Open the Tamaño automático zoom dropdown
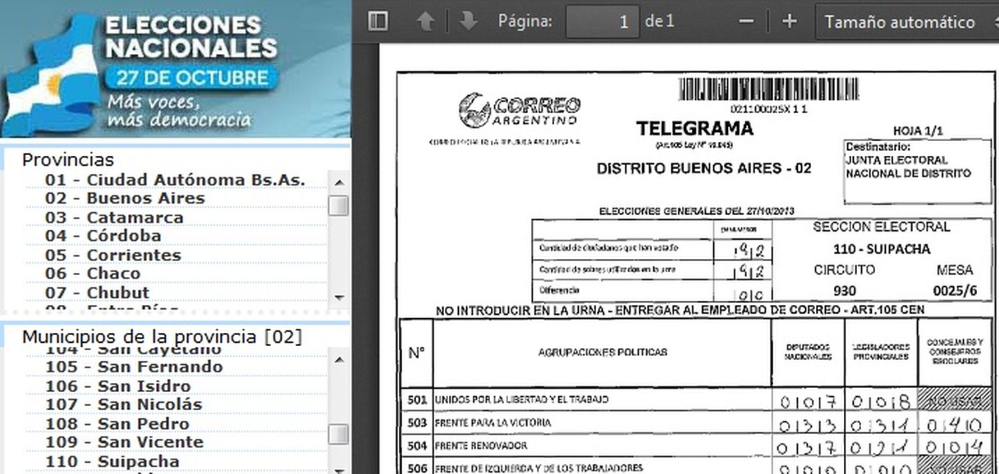This screenshot has width=999, height=474. click(907, 22)
